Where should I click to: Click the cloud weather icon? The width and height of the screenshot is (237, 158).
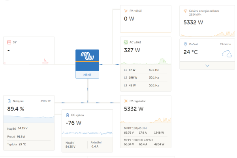click(x=227, y=54)
